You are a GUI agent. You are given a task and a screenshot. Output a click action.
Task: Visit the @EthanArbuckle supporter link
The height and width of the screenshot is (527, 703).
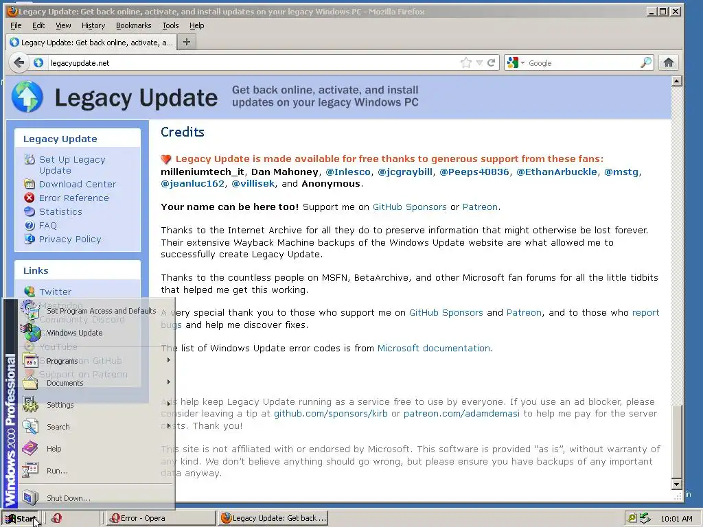557,172
